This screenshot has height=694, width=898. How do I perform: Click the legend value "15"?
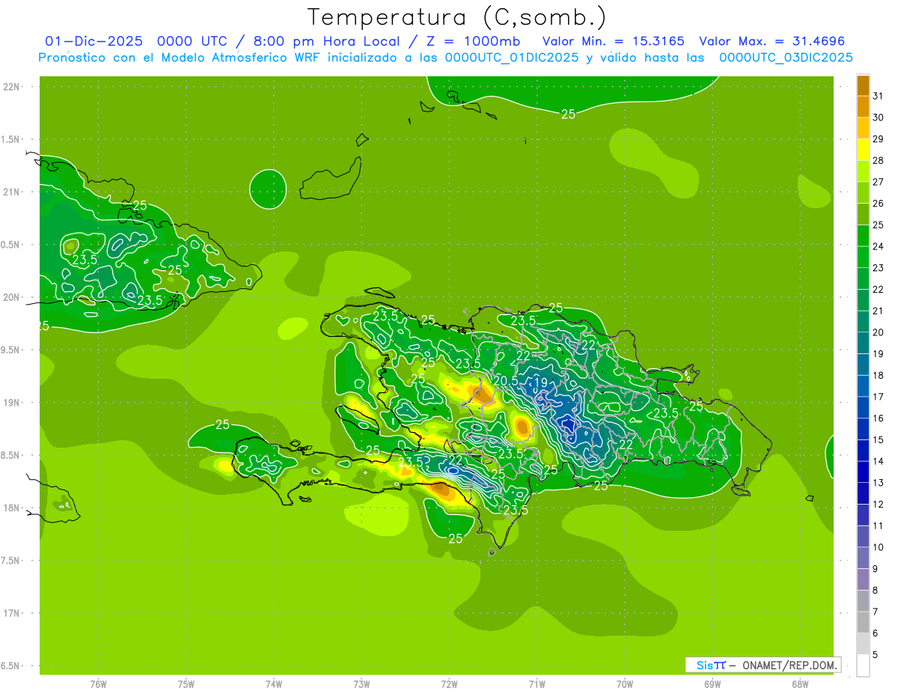(x=879, y=439)
